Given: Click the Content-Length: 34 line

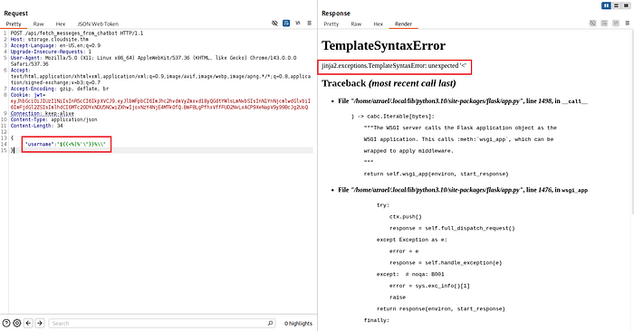Looking at the screenshot, I should click(37, 126).
